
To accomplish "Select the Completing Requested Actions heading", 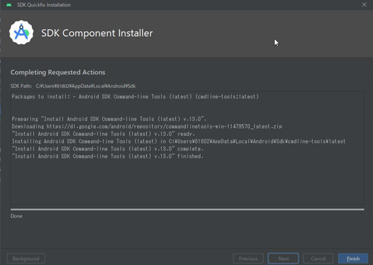I will pos(58,72).
